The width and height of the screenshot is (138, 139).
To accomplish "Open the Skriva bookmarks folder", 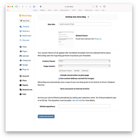I will [x=97, y=10].
